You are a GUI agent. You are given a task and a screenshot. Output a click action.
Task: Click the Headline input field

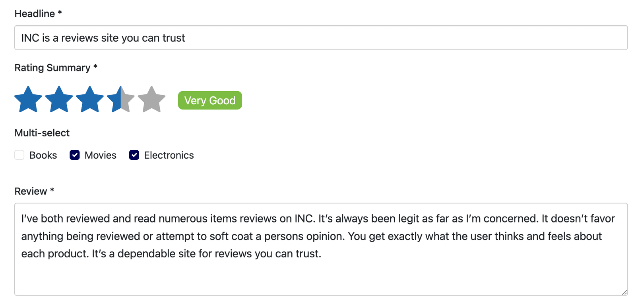318,38
